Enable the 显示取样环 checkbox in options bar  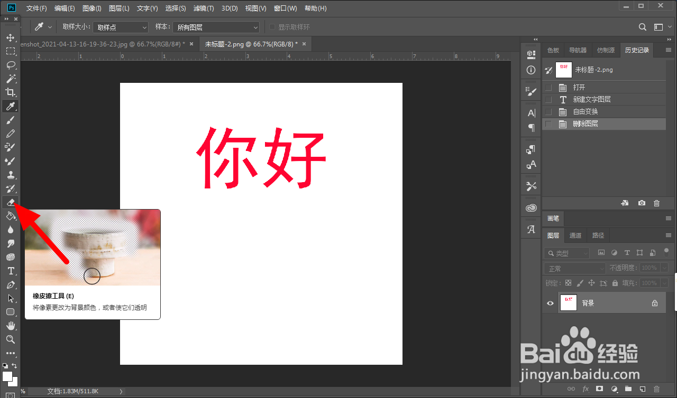coord(273,27)
